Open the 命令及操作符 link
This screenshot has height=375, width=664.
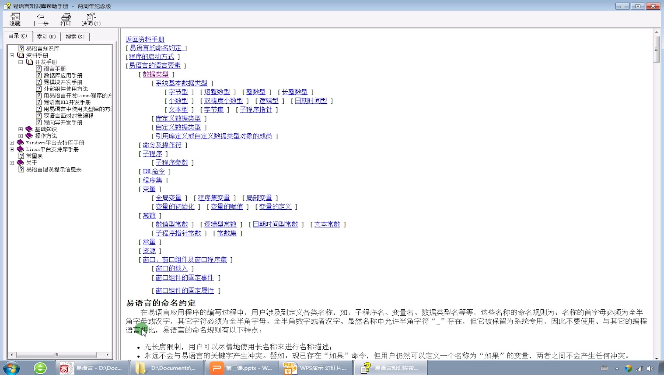(162, 145)
